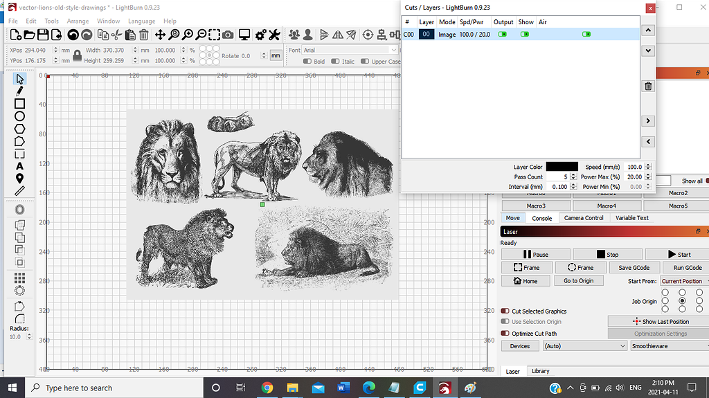The height and width of the screenshot is (398, 709).
Task: Open the File menu
Action: click(x=13, y=21)
